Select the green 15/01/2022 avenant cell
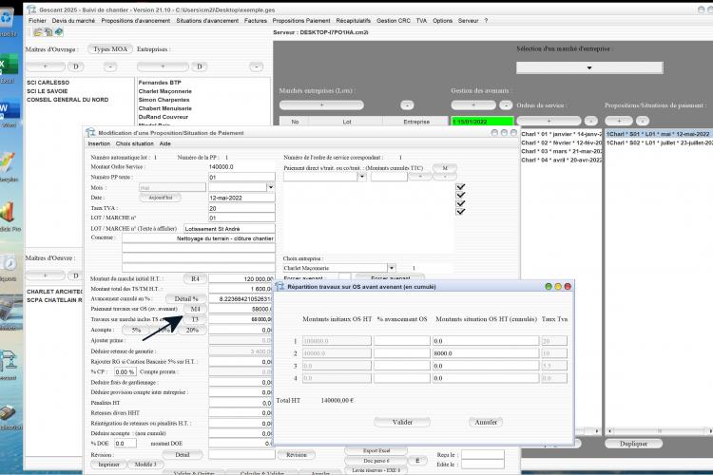This screenshot has height=475, width=713. 482,122
